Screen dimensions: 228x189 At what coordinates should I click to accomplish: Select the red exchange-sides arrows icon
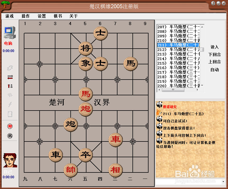10,77
